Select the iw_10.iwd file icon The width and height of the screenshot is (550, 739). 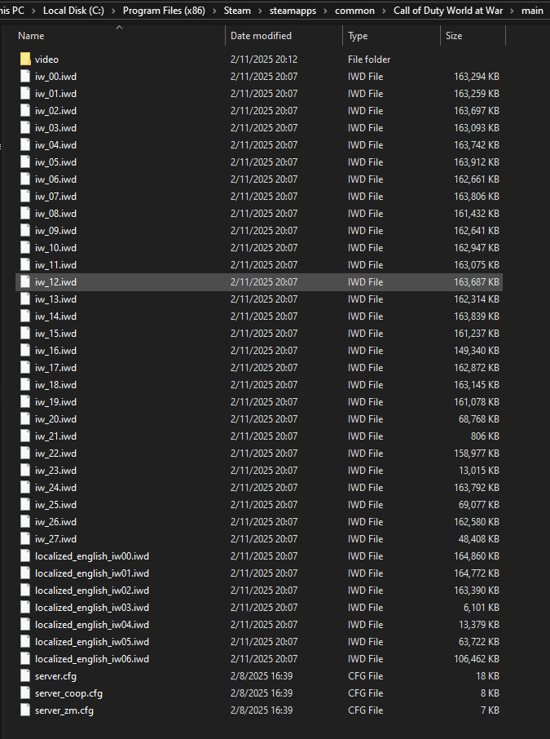25,247
